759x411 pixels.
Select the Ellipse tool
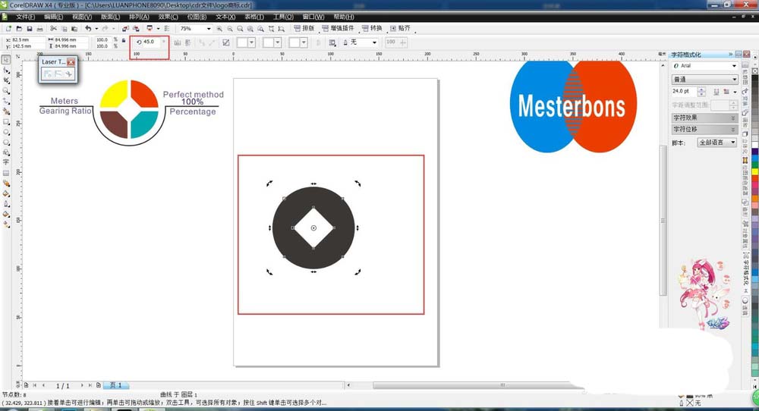click(x=6, y=131)
